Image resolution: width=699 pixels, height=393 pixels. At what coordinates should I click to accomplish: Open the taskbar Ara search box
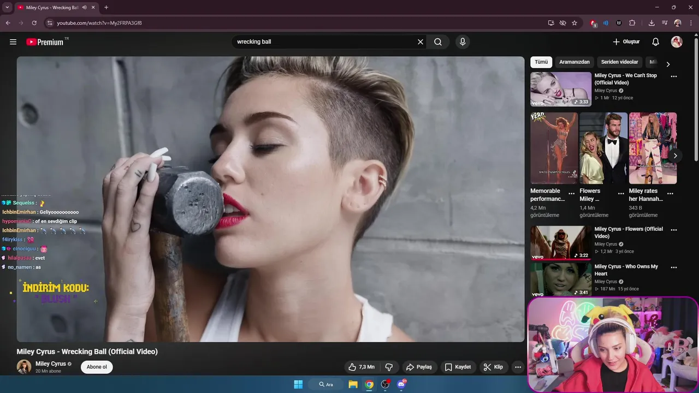click(326, 384)
